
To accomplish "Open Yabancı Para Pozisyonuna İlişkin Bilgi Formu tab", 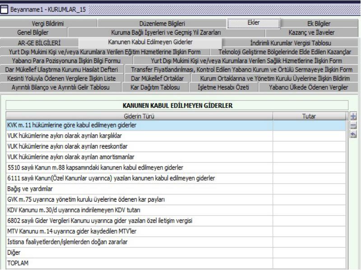I will tap(66, 61).
